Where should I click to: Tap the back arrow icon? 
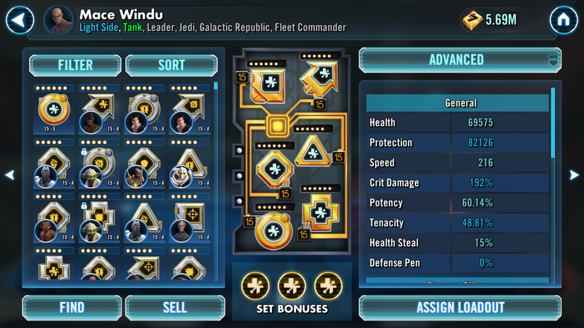20,20
